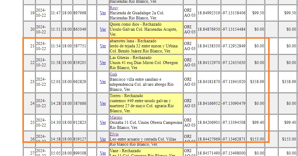Open the Gali customer link

113,74
